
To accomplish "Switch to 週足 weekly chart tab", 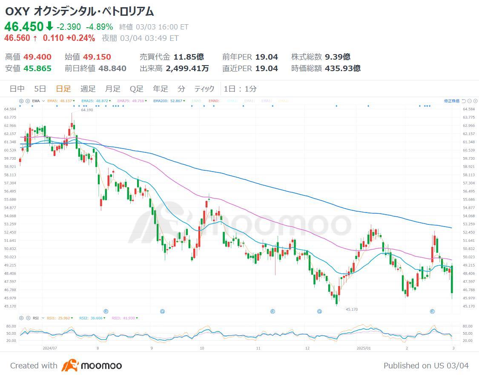I will [x=88, y=89].
